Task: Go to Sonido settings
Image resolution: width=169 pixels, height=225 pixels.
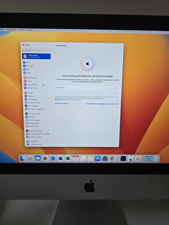Action: [29, 81]
